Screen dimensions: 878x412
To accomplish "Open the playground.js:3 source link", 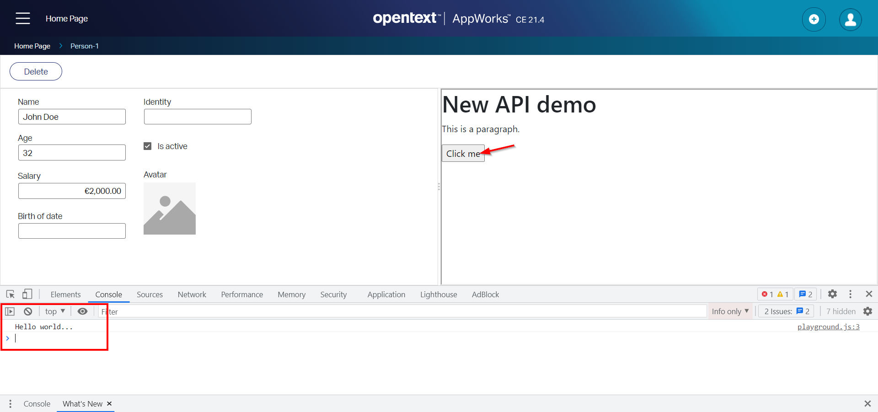I will 828,326.
